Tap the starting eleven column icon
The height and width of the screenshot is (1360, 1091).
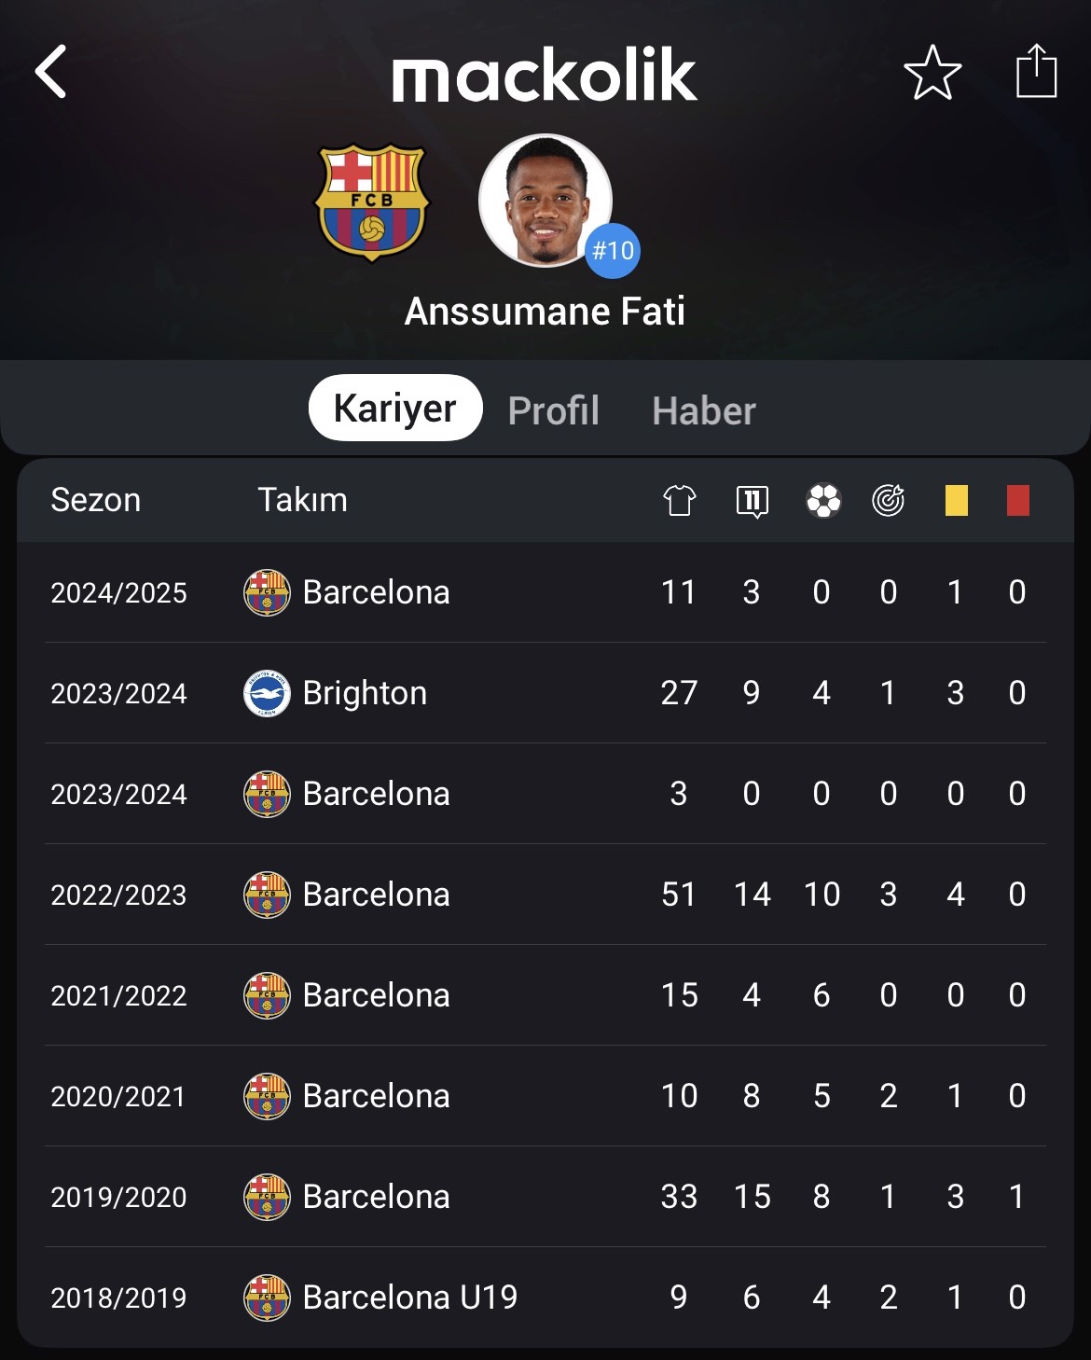pos(752,501)
